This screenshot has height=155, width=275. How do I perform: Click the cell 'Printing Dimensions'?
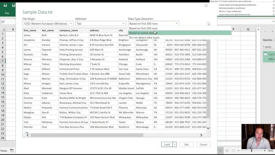(70, 55)
